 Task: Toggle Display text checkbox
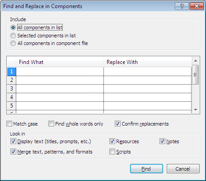click(13, 141)
